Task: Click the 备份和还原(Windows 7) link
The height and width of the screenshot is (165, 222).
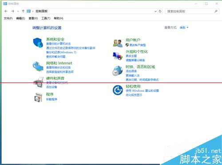Action: [x=61, y=52]
